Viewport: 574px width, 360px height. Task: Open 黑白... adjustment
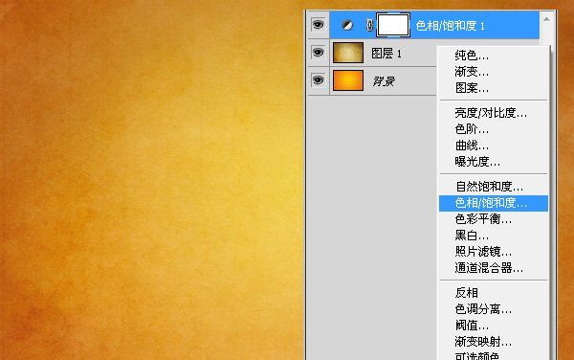coord(472,236)
